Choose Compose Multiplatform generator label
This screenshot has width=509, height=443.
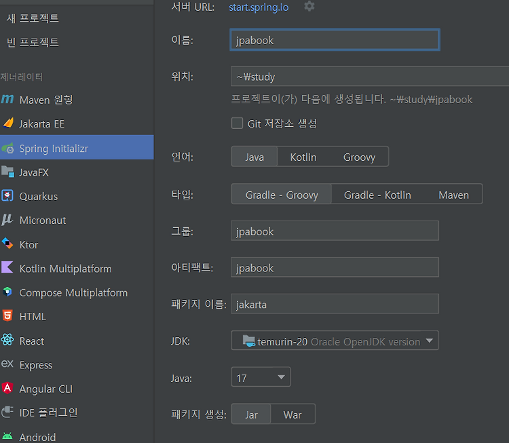click(73, 292)
